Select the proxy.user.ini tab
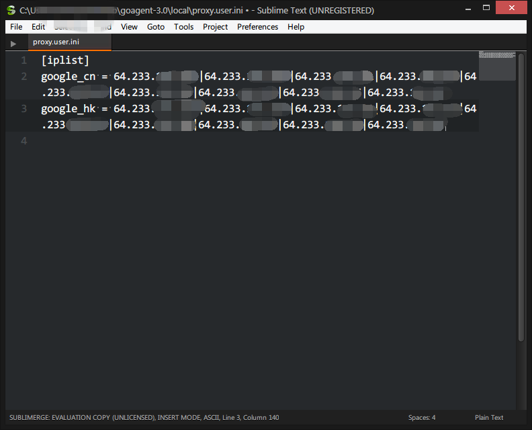 (70, 42)
